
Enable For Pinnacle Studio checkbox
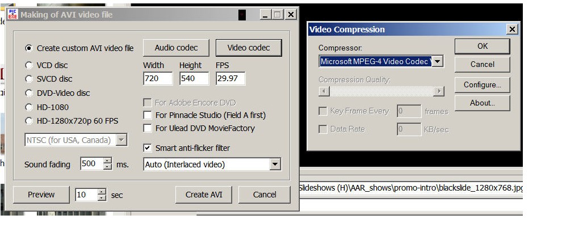pos(148,115)
